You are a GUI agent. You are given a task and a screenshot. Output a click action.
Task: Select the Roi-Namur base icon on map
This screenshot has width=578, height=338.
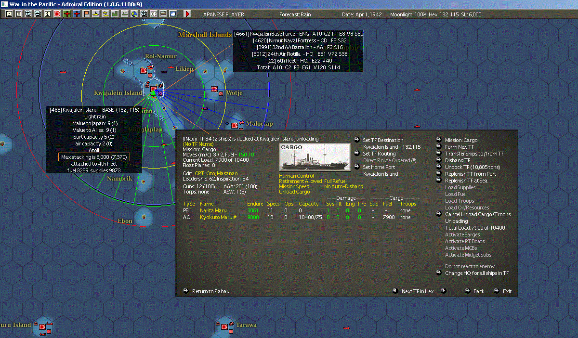click(x=144, y=70)
